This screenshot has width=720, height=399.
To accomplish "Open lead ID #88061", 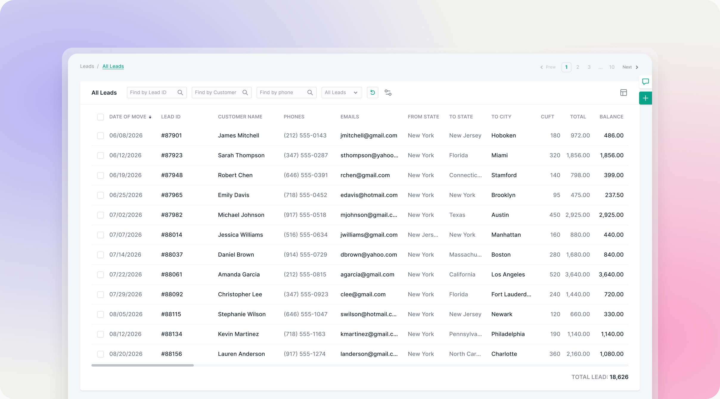I will pyautogui.click(x=172, y=275).
